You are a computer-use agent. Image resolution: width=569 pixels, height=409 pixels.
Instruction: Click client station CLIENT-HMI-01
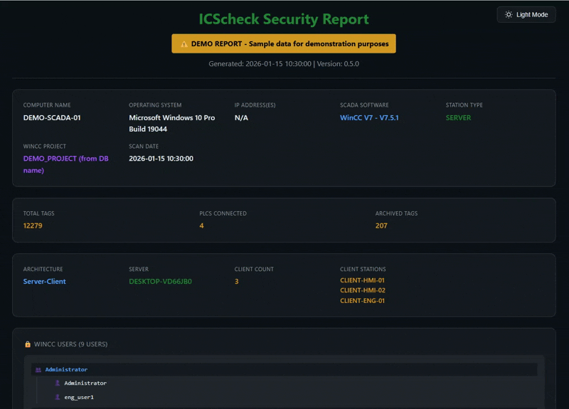click(x=362, y=280)
